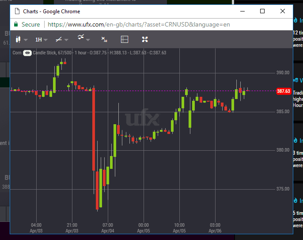This screenshot has width=303, height=240.
Task: Choose the trend line drawing tool
Action: [x=59, y=40]
